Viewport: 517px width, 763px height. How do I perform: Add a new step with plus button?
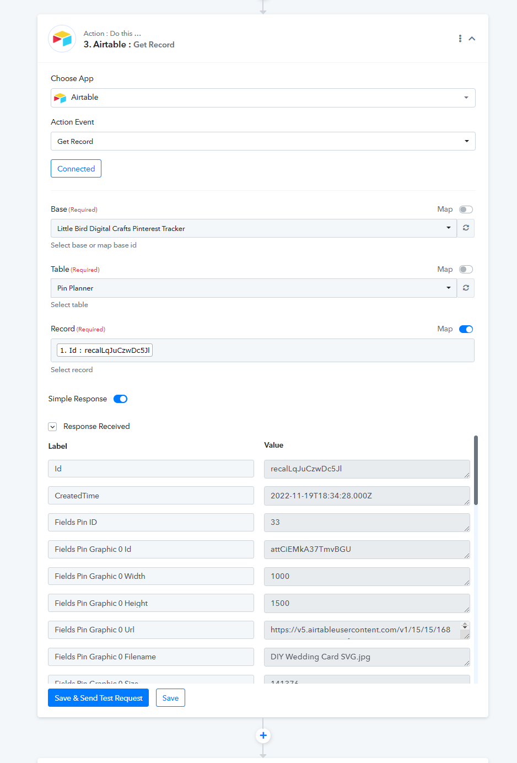263,735
